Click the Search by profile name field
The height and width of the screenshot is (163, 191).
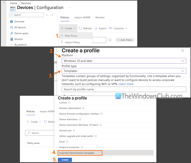tap(124, 89)
